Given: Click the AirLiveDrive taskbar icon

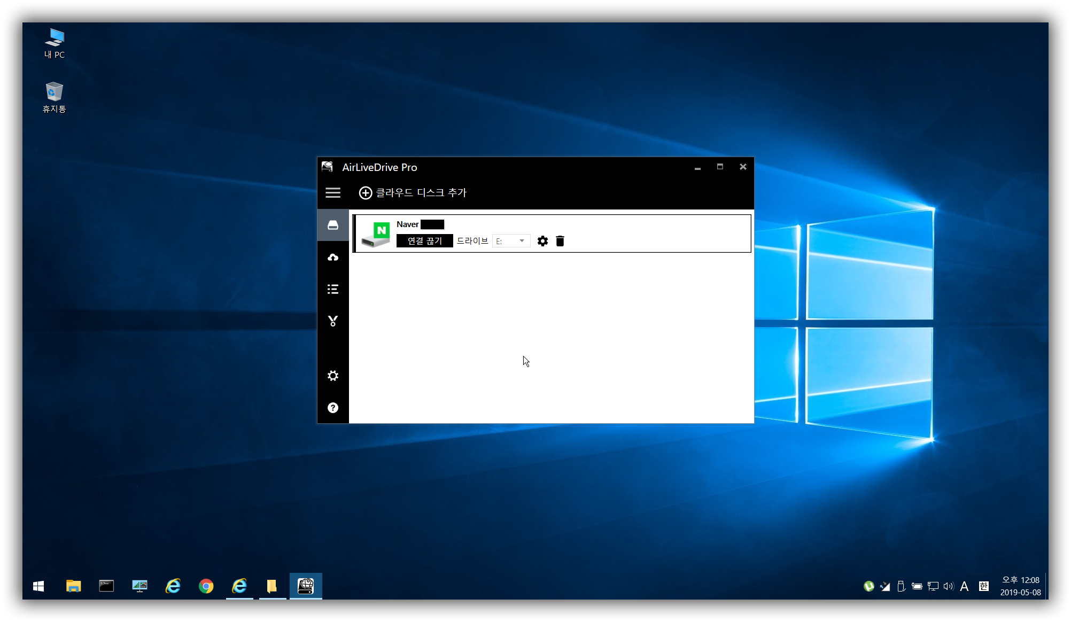Looking at the screenshot, I should point(306,586).
